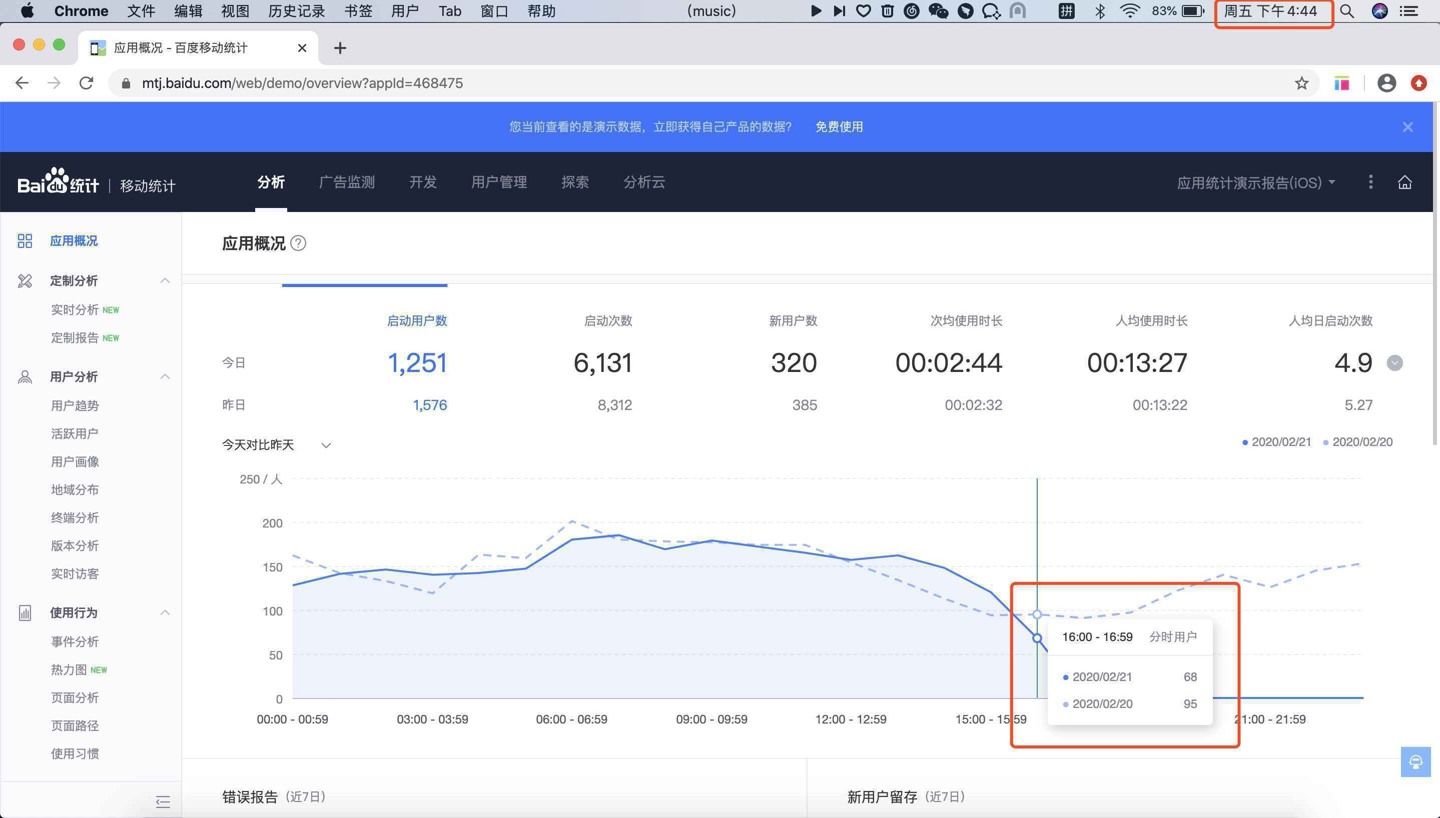The height and width of the screenshot is (818, 1440).
Task: Toggle the 2020/02/21 legend series
Action: click(1276, 442)
